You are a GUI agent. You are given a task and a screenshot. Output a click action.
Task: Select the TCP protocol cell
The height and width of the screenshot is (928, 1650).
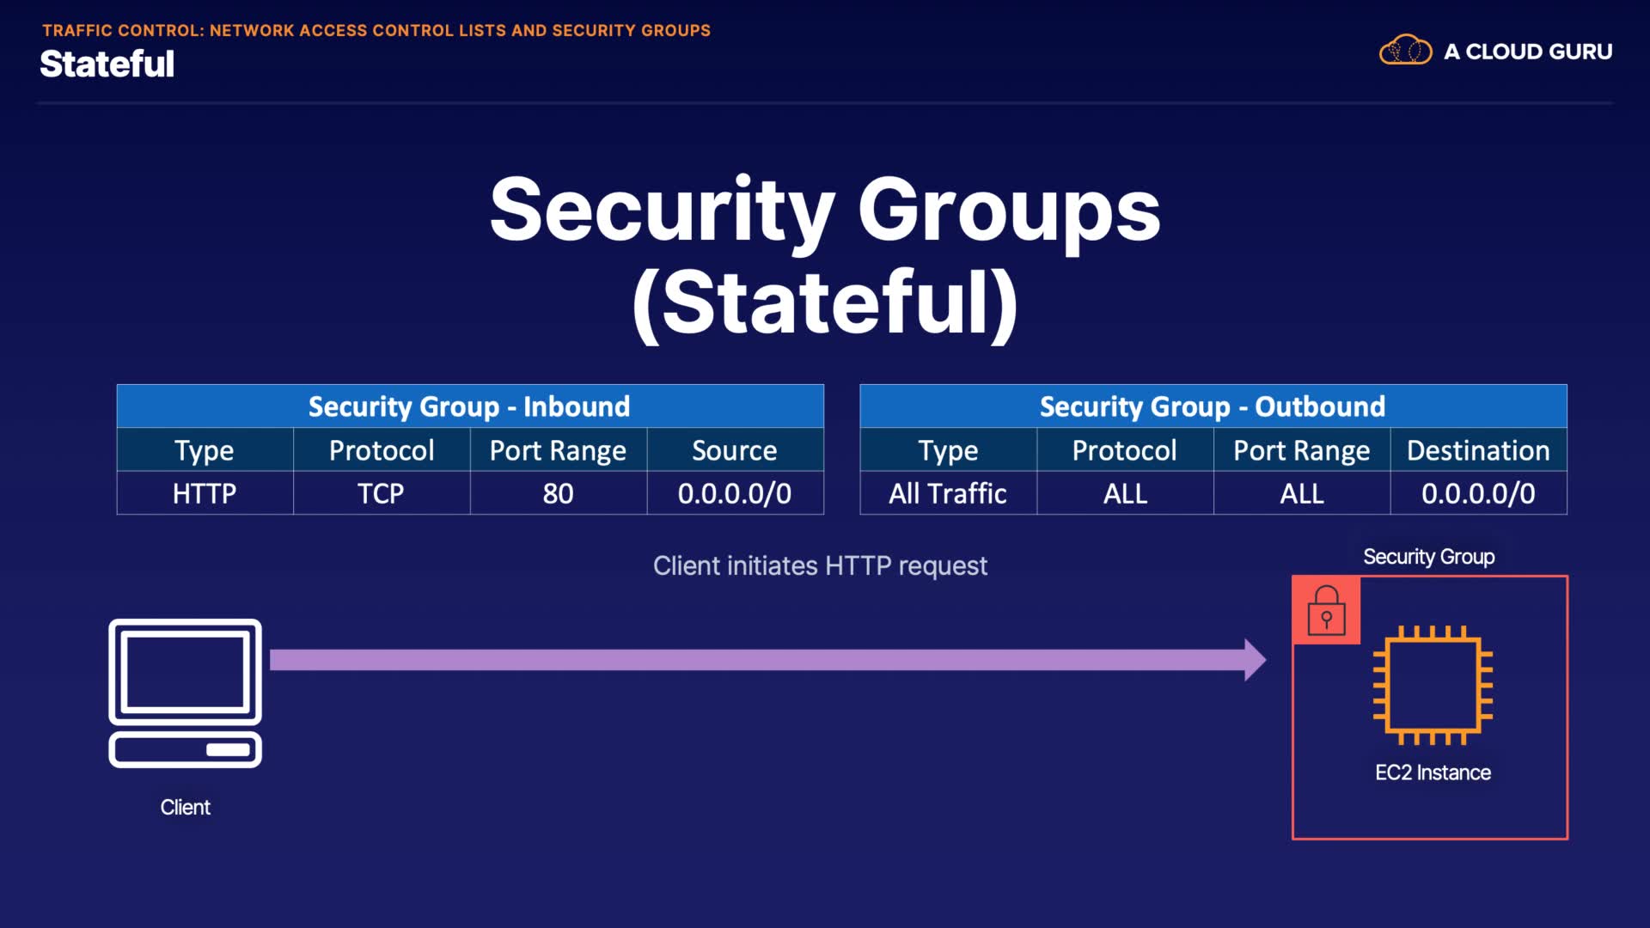tap(381, 493)
